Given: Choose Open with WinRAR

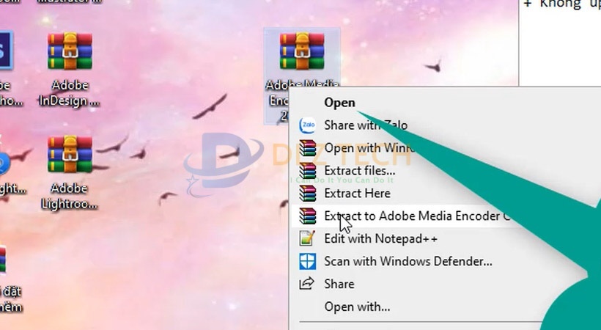Looking at the screenshot, I should pyautogui.click(x=366, y=148).
